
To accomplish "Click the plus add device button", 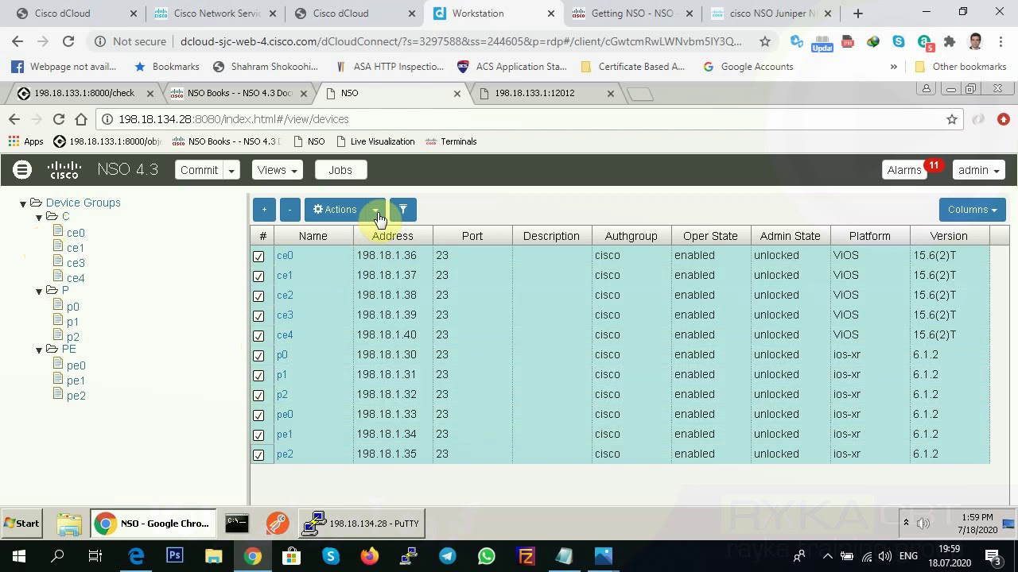I will pyautogui.click(x=264, y=210).
